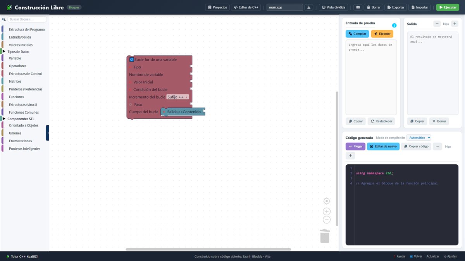Click the orange Ejecutar button in test panel
Screen dimensions: 465x261
point(382,34)
